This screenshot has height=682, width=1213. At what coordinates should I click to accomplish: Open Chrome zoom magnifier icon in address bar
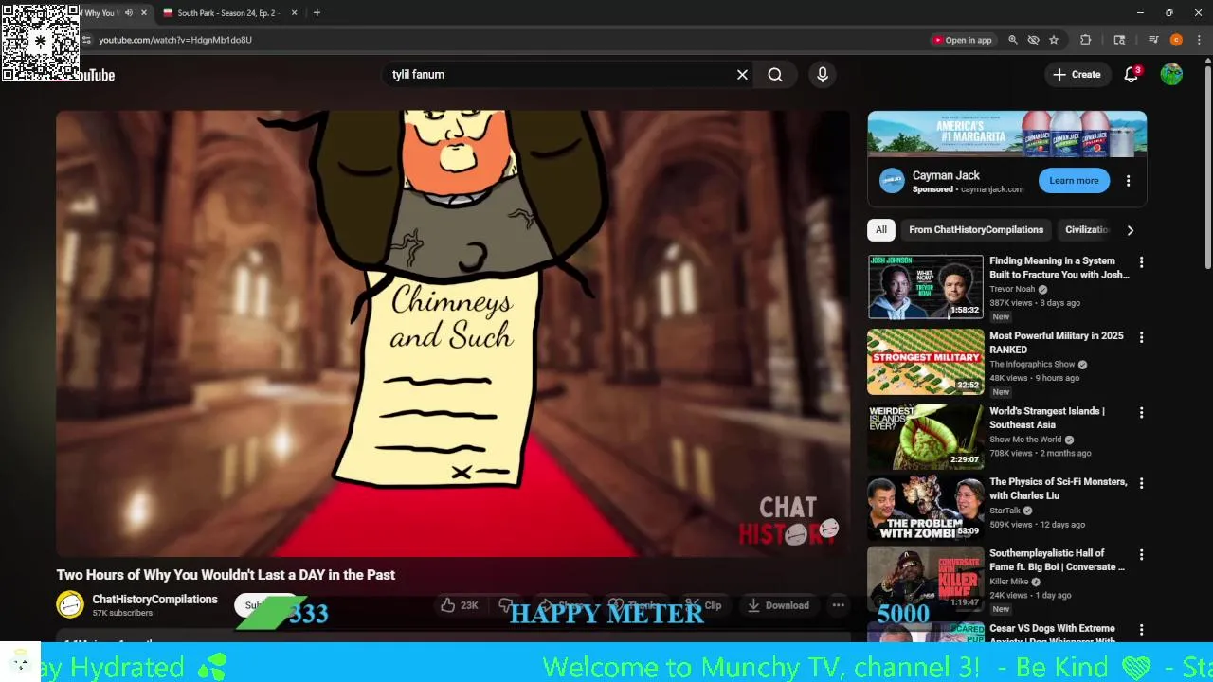[x=1013, y=40]
